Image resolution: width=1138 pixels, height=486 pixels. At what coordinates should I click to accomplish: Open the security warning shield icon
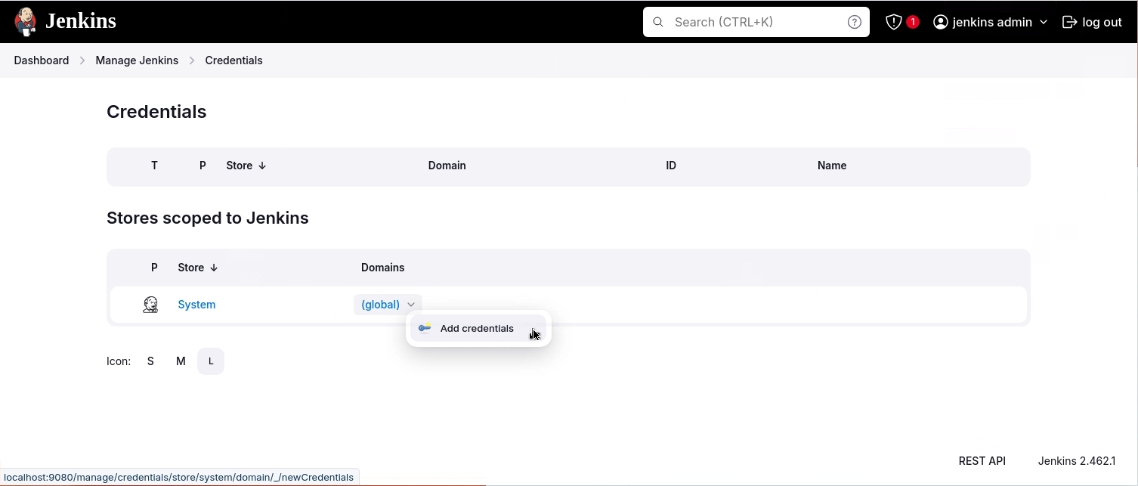[x=894, y=22]
